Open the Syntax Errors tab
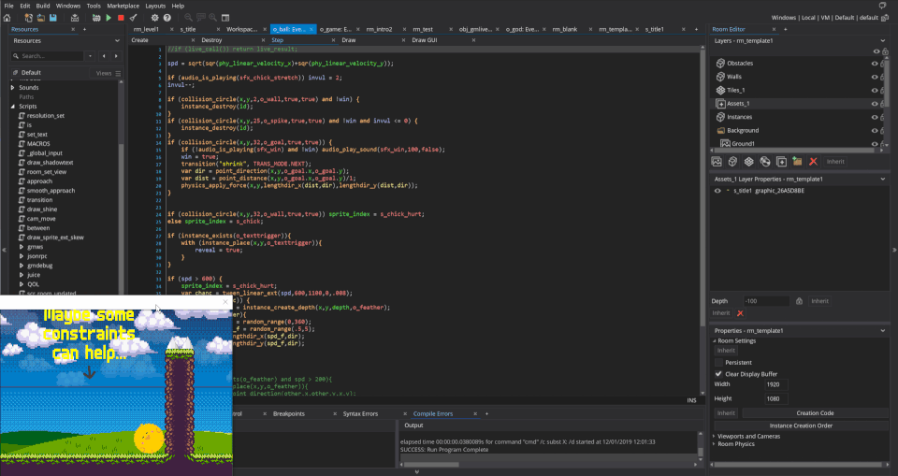The image size is (898, 476). click(360, 413)
